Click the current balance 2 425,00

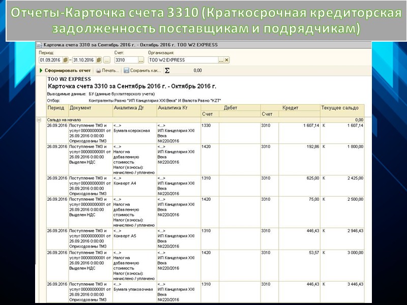pos(355,178)
